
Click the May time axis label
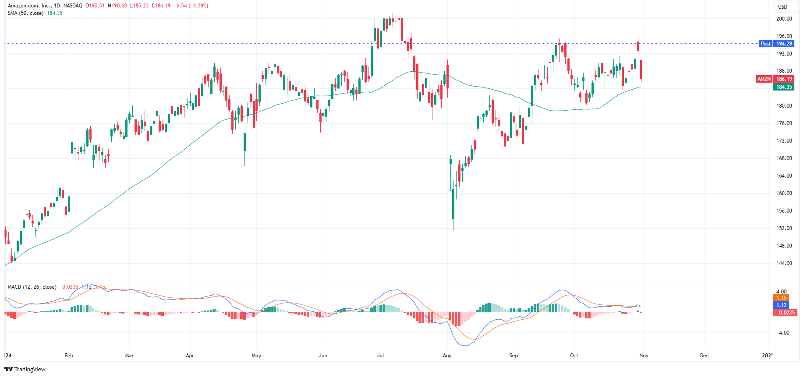click(x=256, y=356)
